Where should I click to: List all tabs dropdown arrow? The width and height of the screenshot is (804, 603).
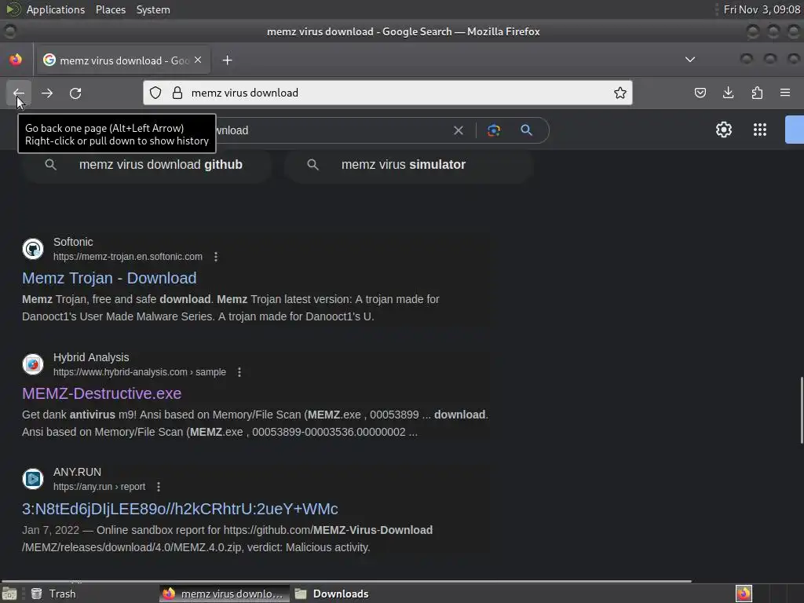[x=690, y=60]
